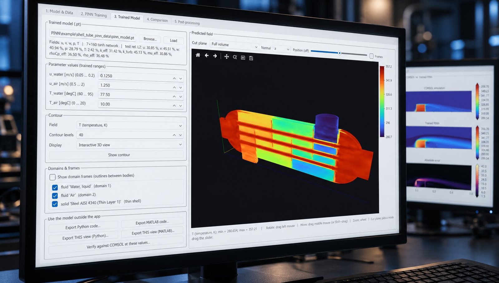
Task: Uncheck fluid 'Water, liquid' domain 1
Action: tap(55, 187)
